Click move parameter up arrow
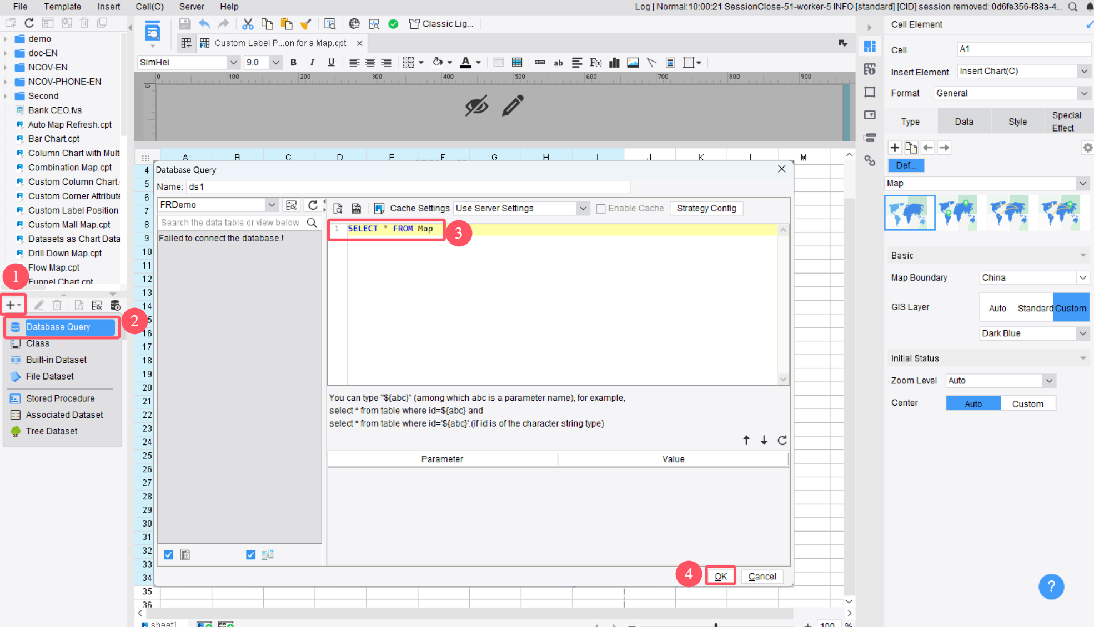Screen dimensions: 1094x627 (x=746, y=440)
